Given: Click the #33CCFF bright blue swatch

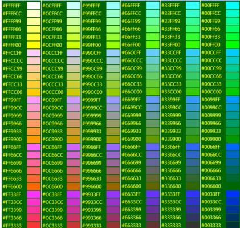Looking at the screenshot, I should [x=193, y=52].
